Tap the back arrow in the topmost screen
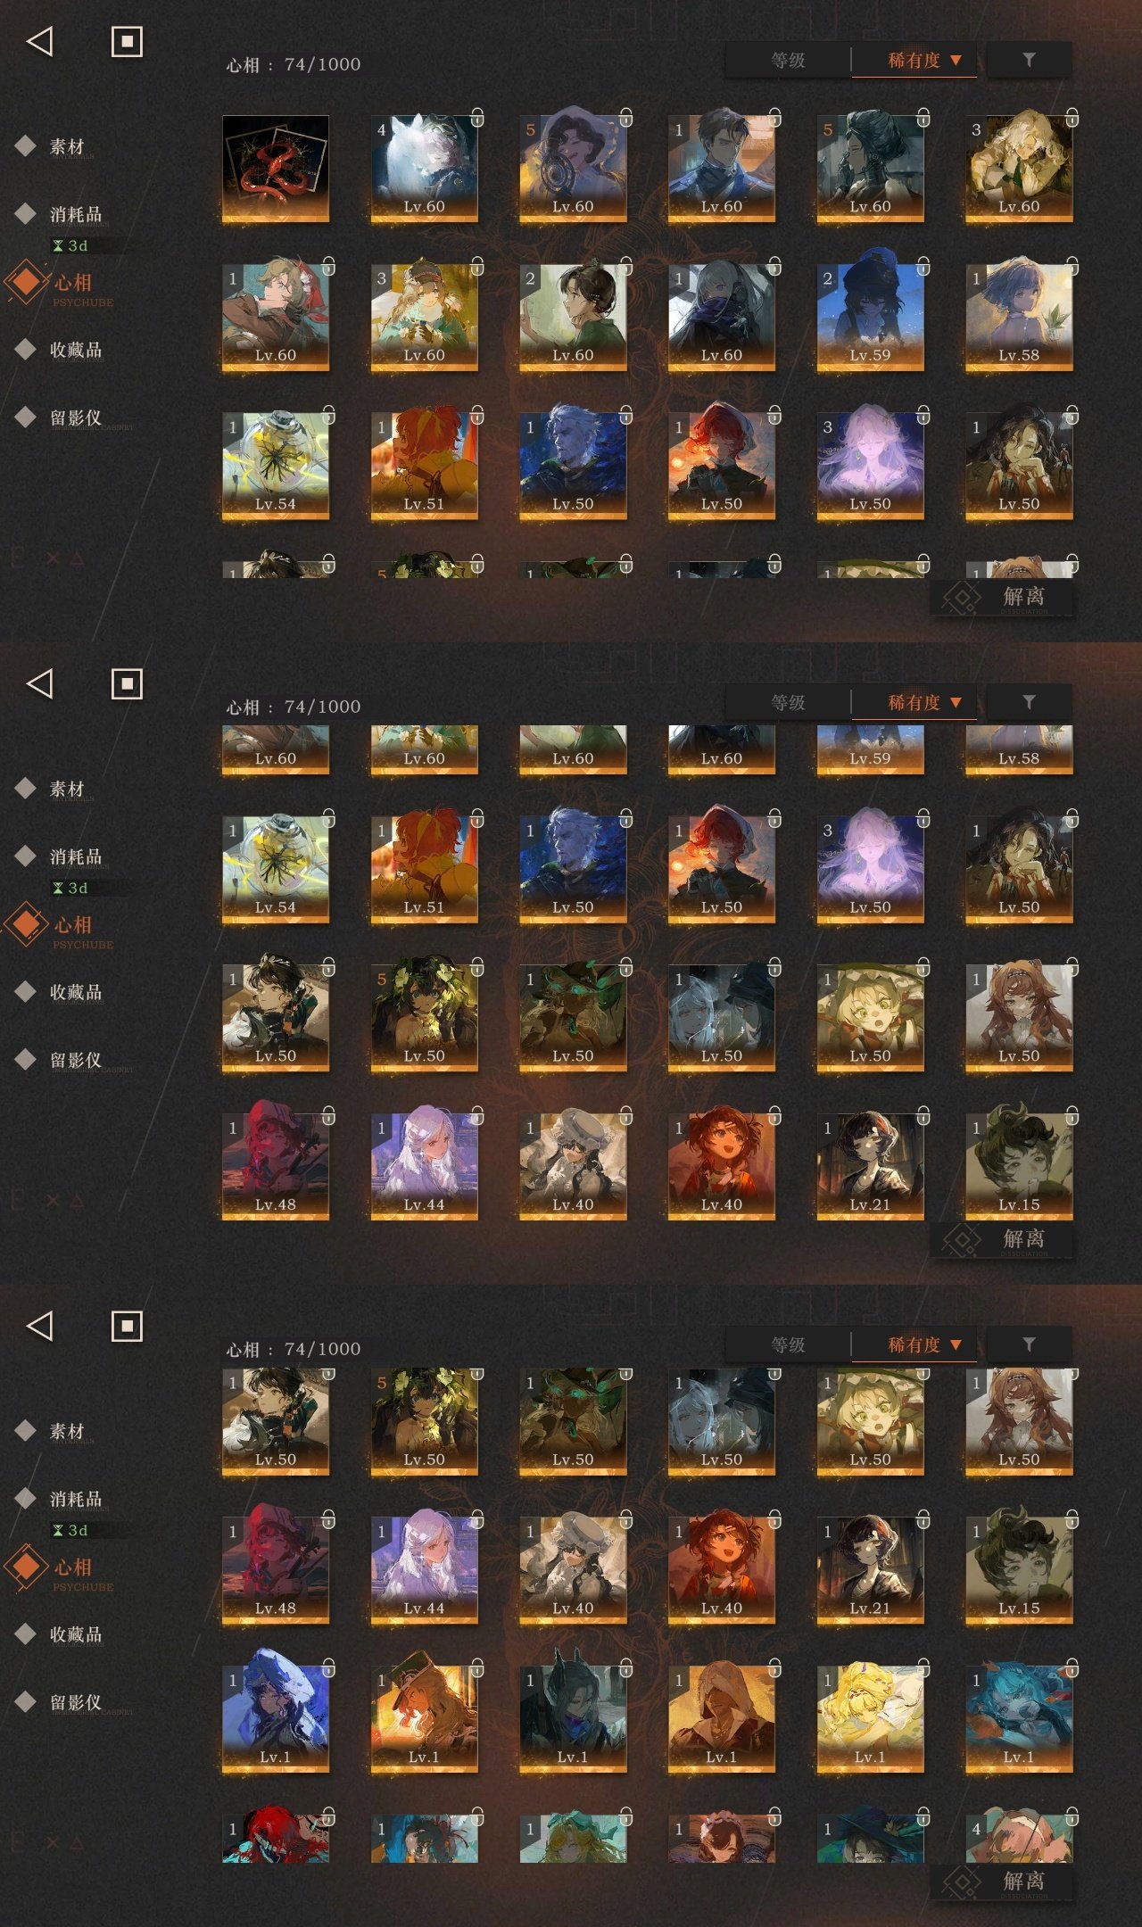The height and width of the screenshot is (1927, 1142). (x=40, y=41)
